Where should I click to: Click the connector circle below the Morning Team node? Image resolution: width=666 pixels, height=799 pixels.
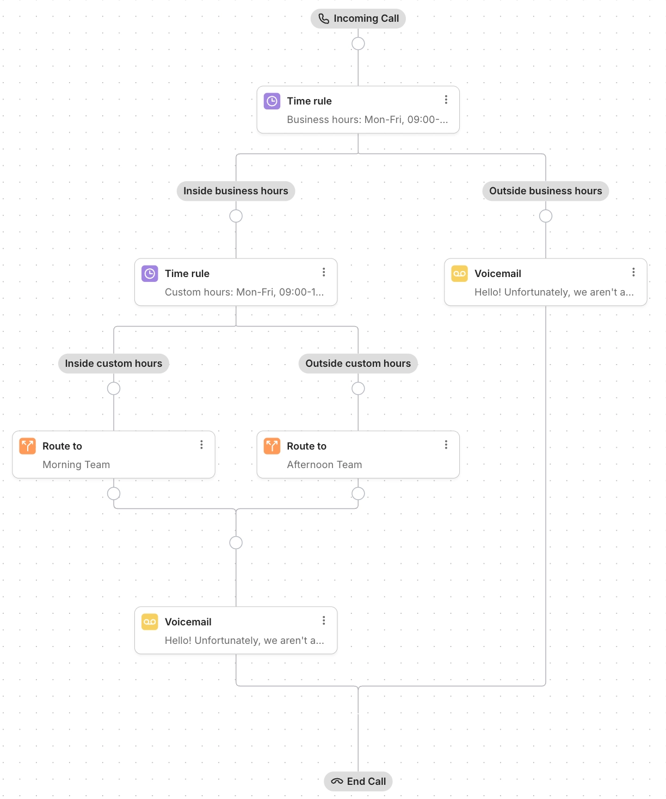(x=113, y=493)
